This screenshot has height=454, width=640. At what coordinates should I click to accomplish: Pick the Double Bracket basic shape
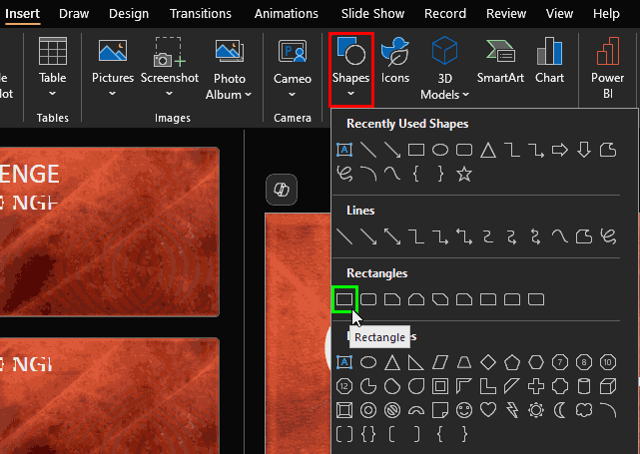pos(344,434)
